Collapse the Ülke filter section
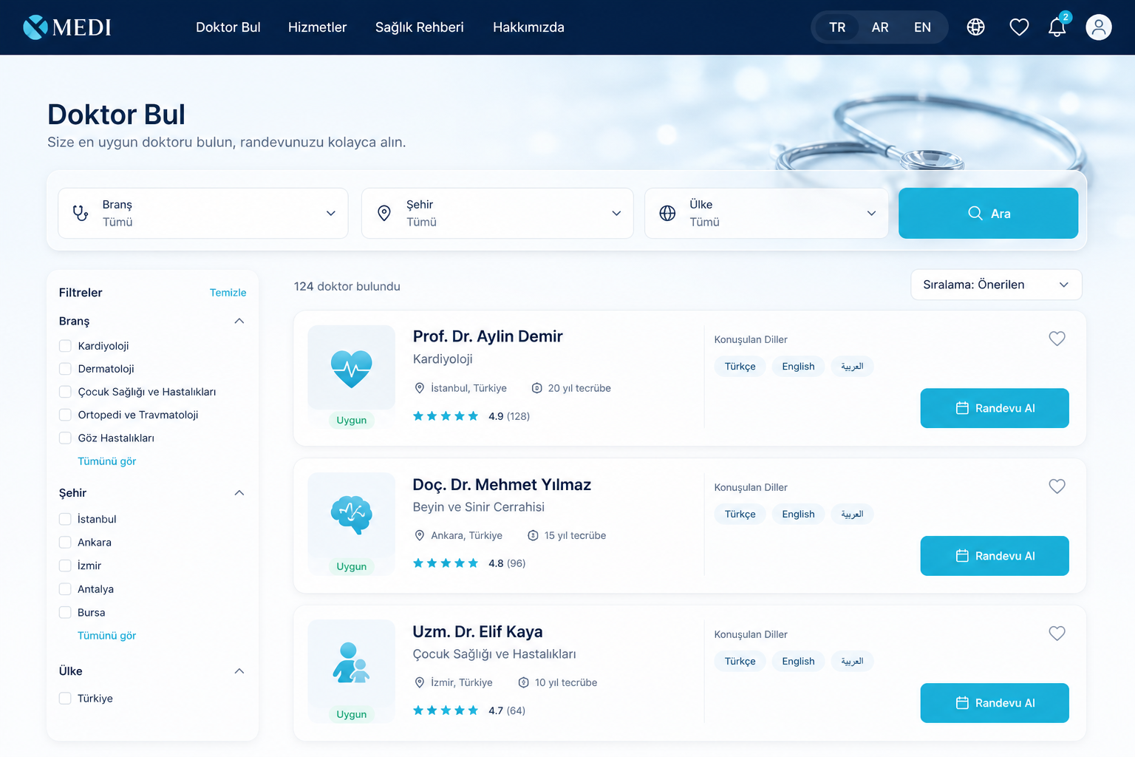 pos(239,671)
